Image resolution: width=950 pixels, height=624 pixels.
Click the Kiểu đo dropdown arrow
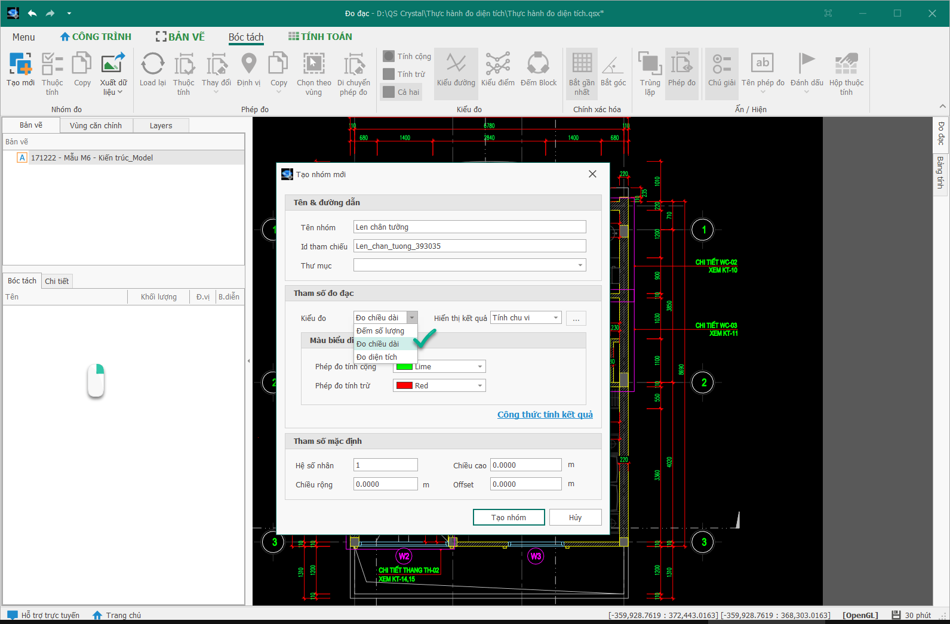point(412,317)
